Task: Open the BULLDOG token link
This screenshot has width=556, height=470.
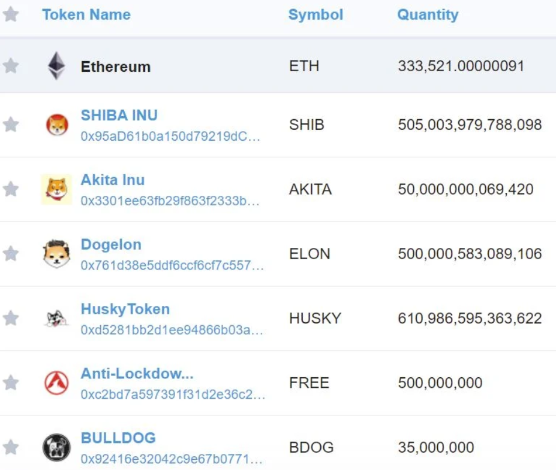Action: pos(118,438)
